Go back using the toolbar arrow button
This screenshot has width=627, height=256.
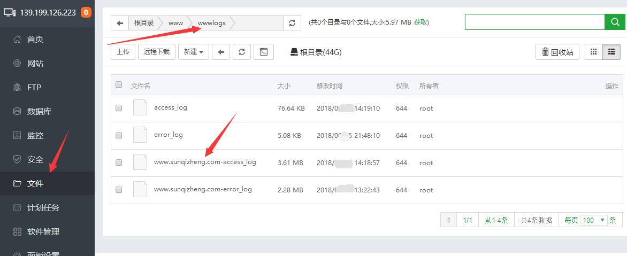221,52
